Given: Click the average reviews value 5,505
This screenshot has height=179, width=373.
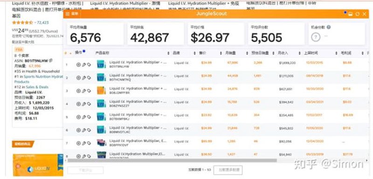Looking at the screenshot, I should (x=267, y=38).
